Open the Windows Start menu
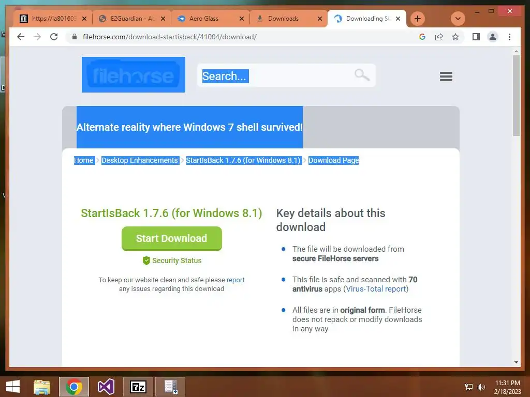Viewport: 530px width, 397px height. pos(13,387)
